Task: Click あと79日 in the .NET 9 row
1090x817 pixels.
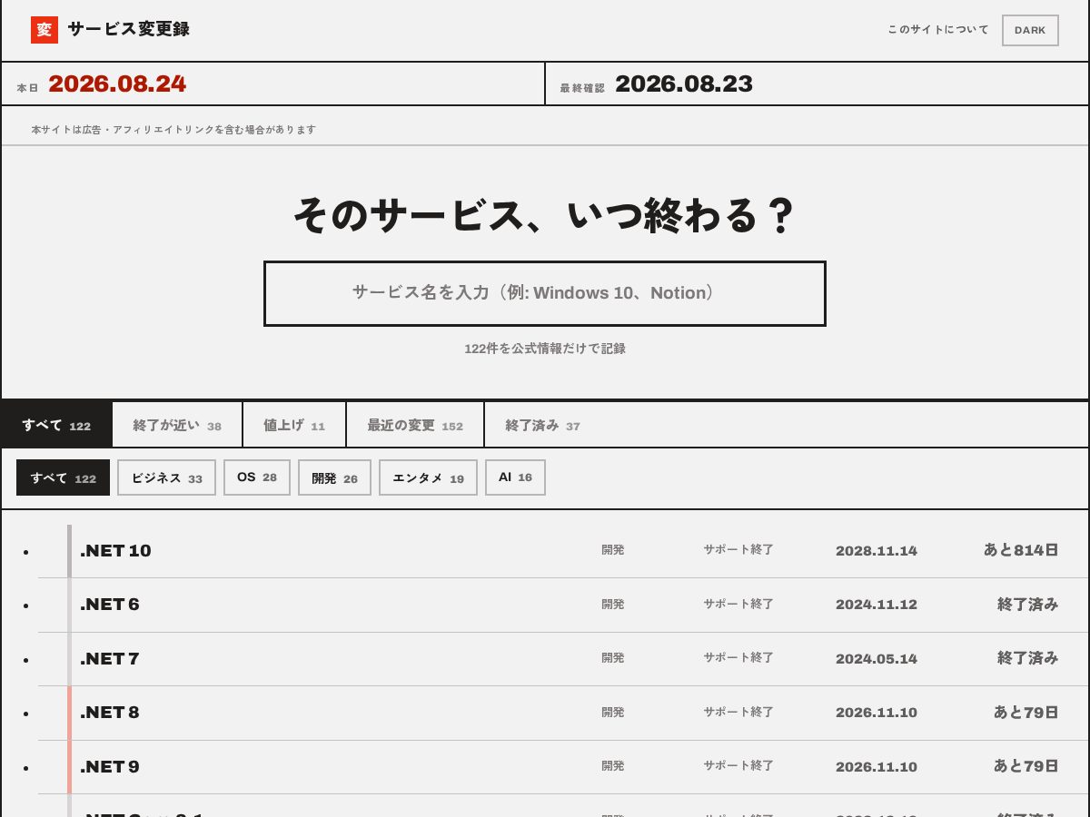Action: click(1026, 766)
